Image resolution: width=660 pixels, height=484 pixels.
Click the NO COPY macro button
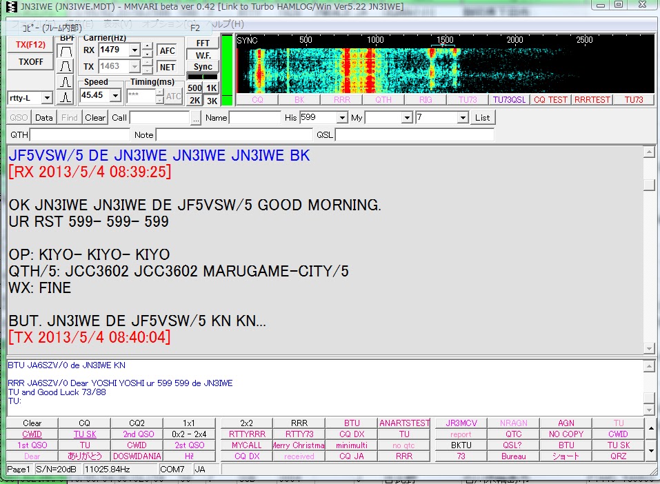click(x=566, y=434)
